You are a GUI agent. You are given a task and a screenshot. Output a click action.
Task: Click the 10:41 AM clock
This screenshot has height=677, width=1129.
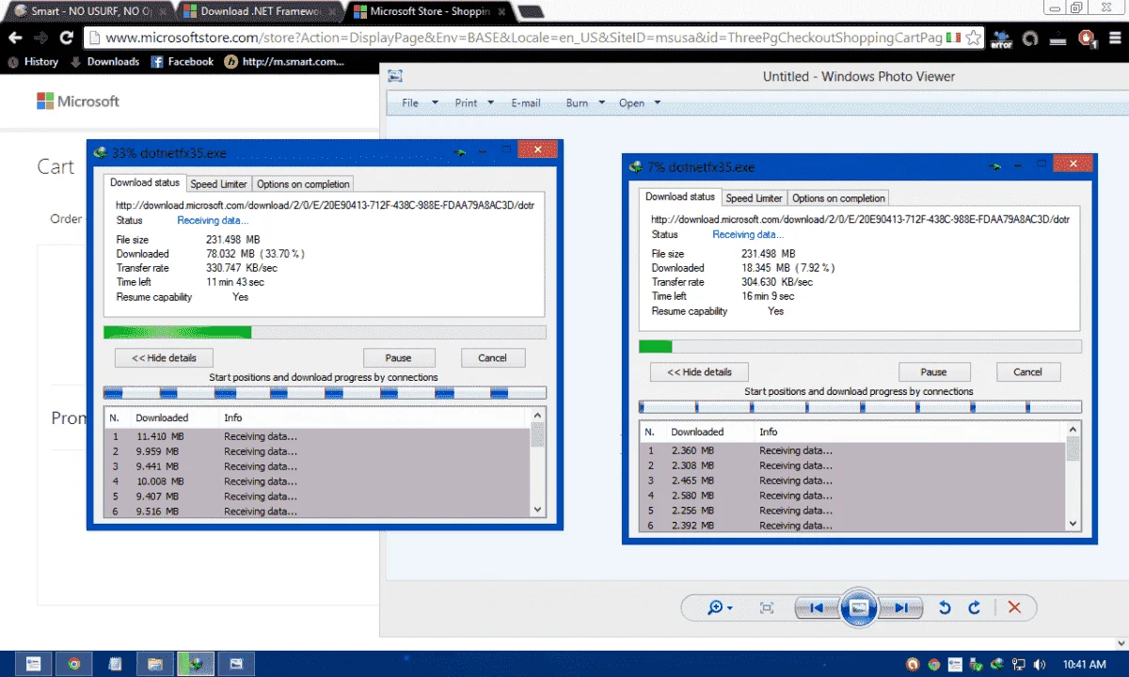point(1084,664)
